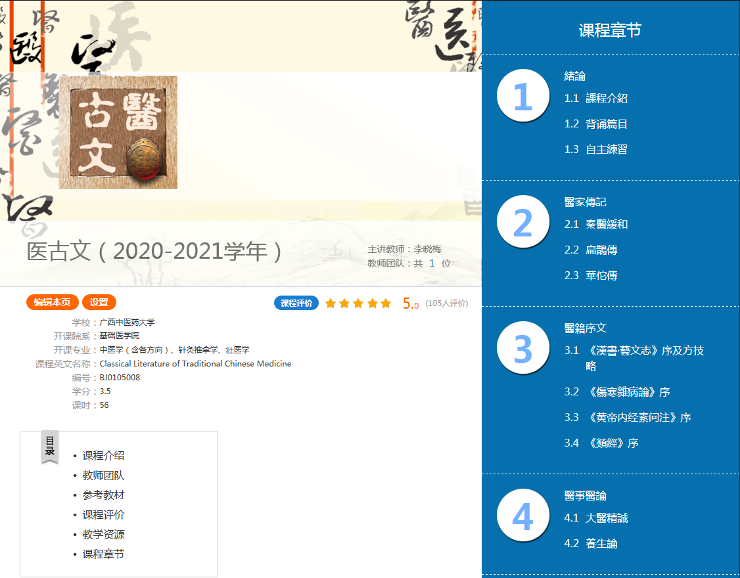
Task: Click the 医古文 course cover image
Action: [118, 132]
